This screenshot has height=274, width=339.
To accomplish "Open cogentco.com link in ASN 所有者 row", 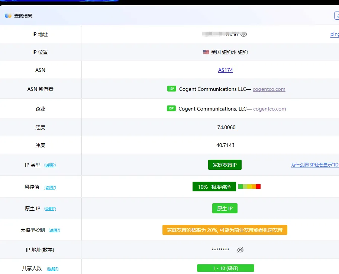I will [269, 89].
